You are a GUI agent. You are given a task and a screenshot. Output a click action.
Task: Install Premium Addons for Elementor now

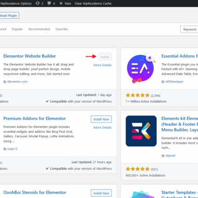[101, 119]
